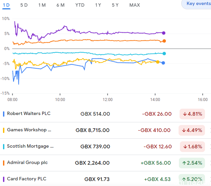Click the change value -GBX 26.00

pos(157,114)
